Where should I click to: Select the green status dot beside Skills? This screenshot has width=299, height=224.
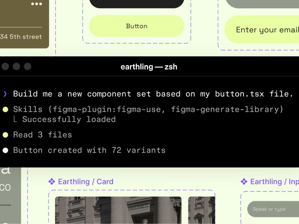coord(5,110)
